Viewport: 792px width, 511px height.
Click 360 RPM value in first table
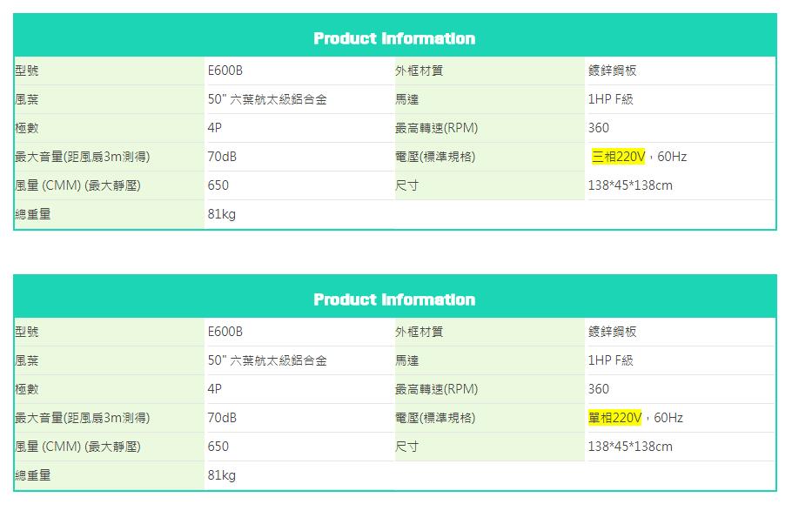tap(599, 128)
